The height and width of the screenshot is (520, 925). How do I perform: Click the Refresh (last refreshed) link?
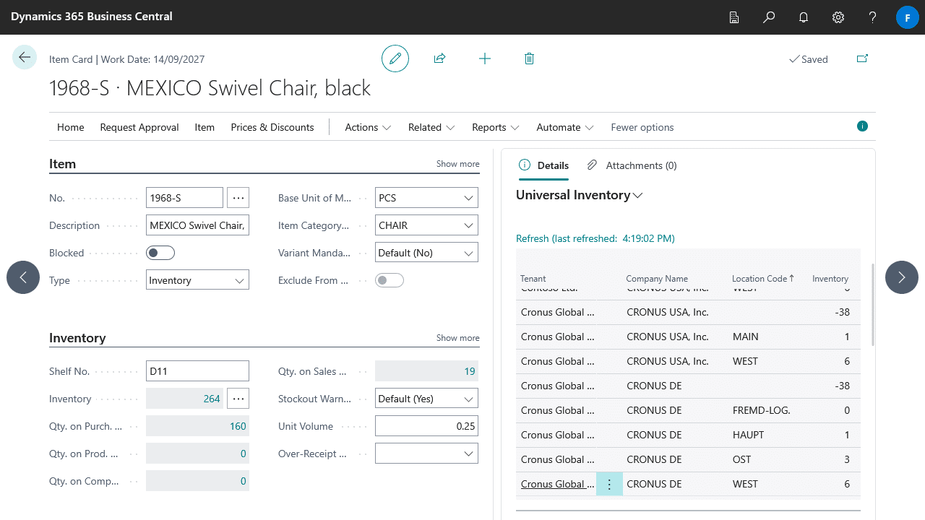pyautogui.click(x=595, y=238)
